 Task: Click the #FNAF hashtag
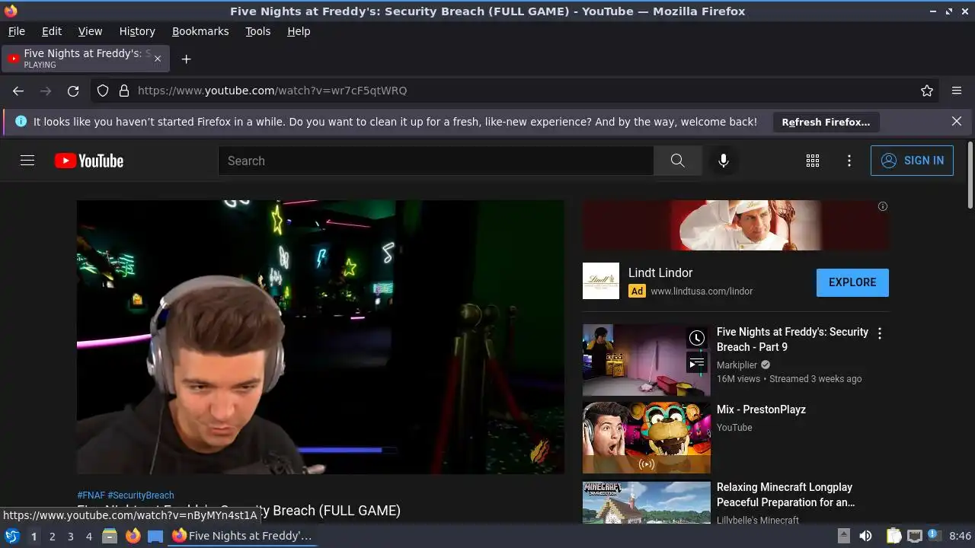click(91, 495)
